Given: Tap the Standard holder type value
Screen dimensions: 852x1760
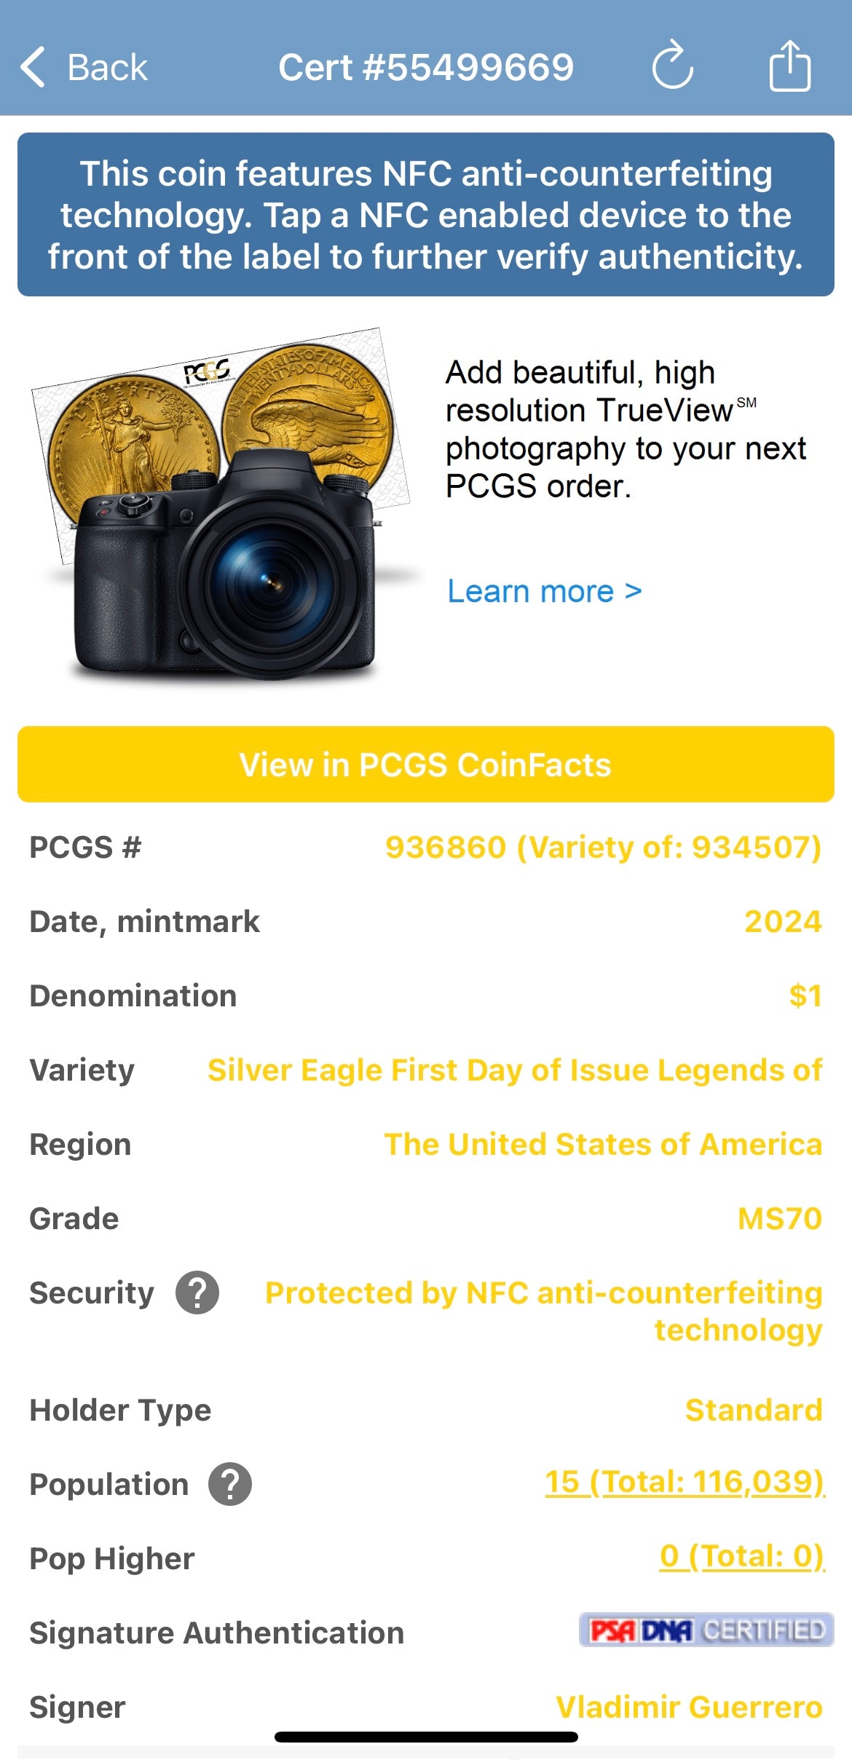Looking at the screenshot, I should click(753, 1410).
